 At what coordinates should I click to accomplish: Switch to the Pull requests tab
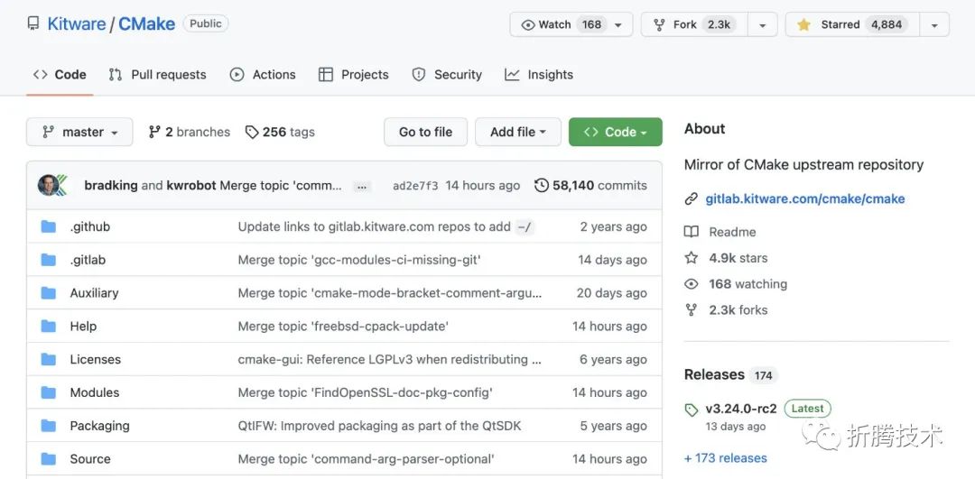click(x=157, y=75)
